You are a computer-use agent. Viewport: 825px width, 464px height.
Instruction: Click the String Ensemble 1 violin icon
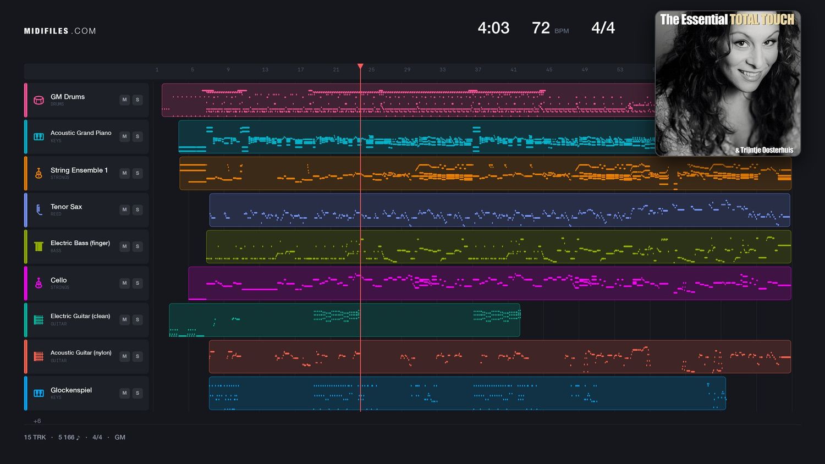(x=38, y=173)
